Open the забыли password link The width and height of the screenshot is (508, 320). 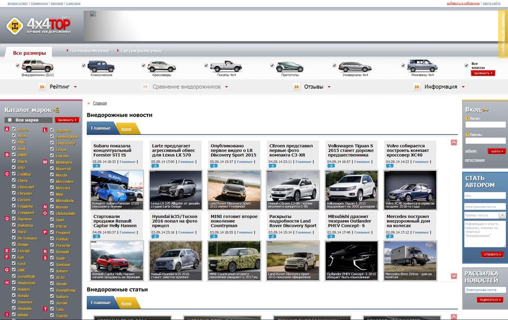click(471, 151)
